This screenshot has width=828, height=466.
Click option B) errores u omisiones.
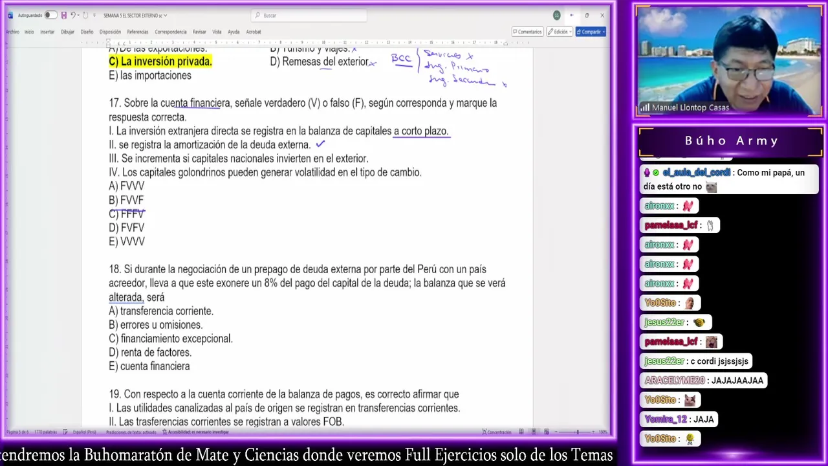click(x=156, y=325)
